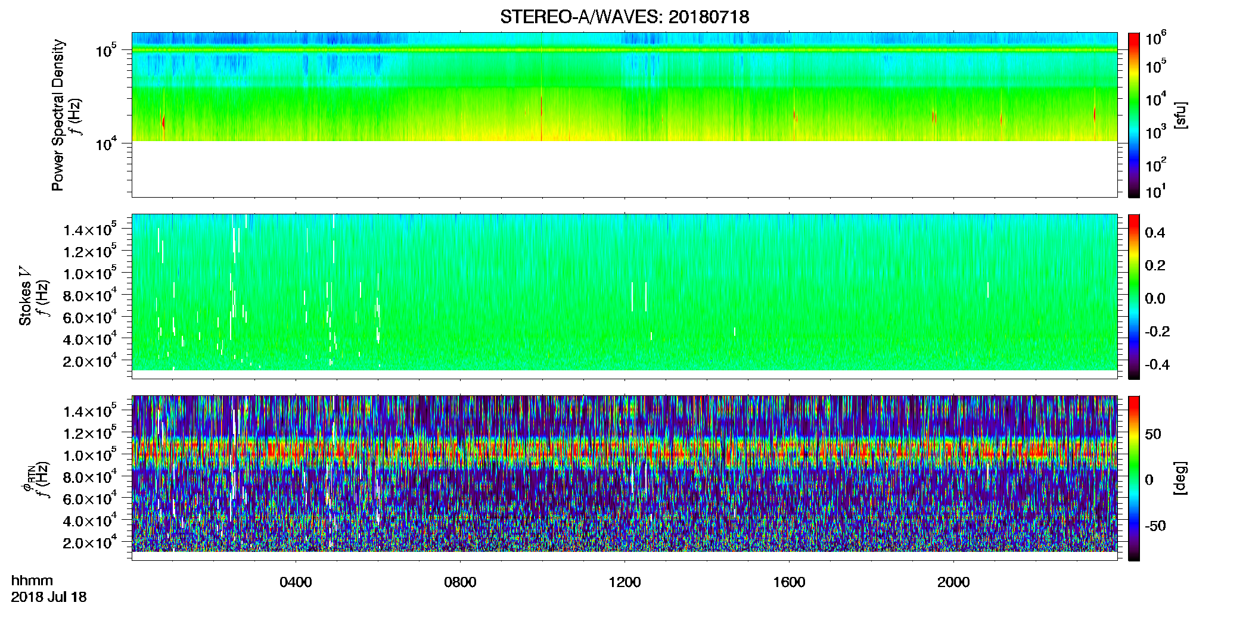Click the hhmm time format label
Image resolution: width=1249 pixels, height=643 pixels.
[32, 580]
